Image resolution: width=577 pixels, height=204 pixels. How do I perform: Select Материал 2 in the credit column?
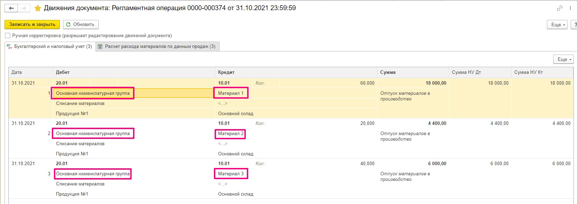pyautogui.click(x=231, y=134)
